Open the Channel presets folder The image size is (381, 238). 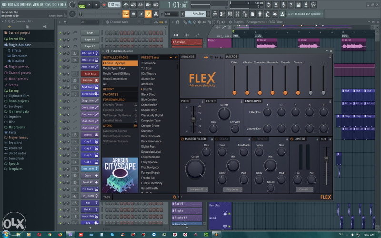click(20, 73)
